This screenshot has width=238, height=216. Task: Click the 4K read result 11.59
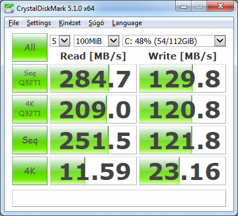(x=93, y=171)
